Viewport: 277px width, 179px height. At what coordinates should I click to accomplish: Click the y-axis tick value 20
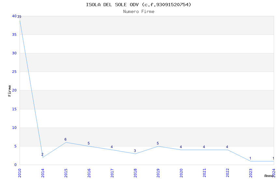(x=14, y=90)
